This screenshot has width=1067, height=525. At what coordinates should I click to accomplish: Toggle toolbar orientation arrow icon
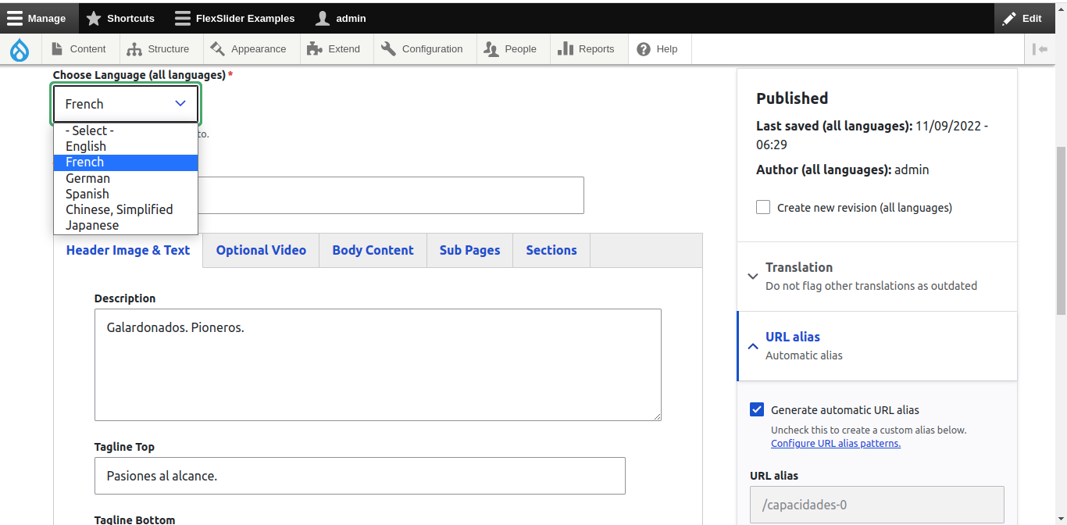(x=1040, y=49)
